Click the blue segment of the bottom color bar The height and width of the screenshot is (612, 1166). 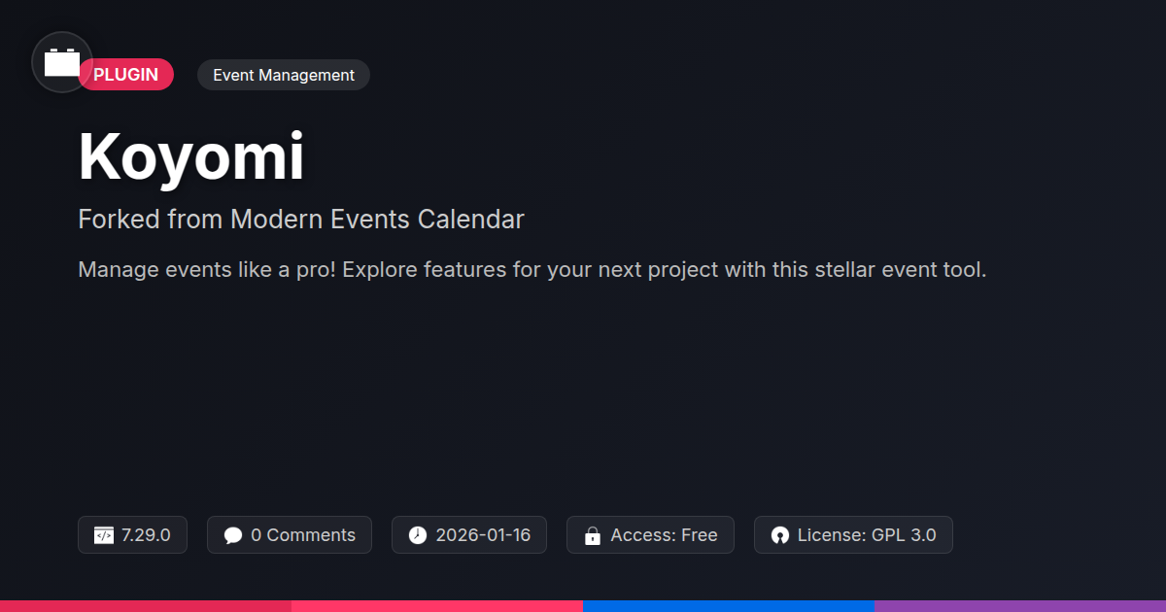pyautogui.click(x=729, y=605)
